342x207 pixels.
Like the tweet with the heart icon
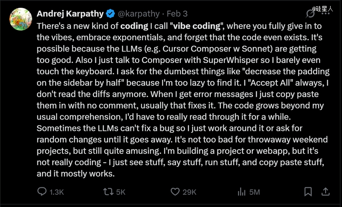pyautogui.click(x=174, y=192)
